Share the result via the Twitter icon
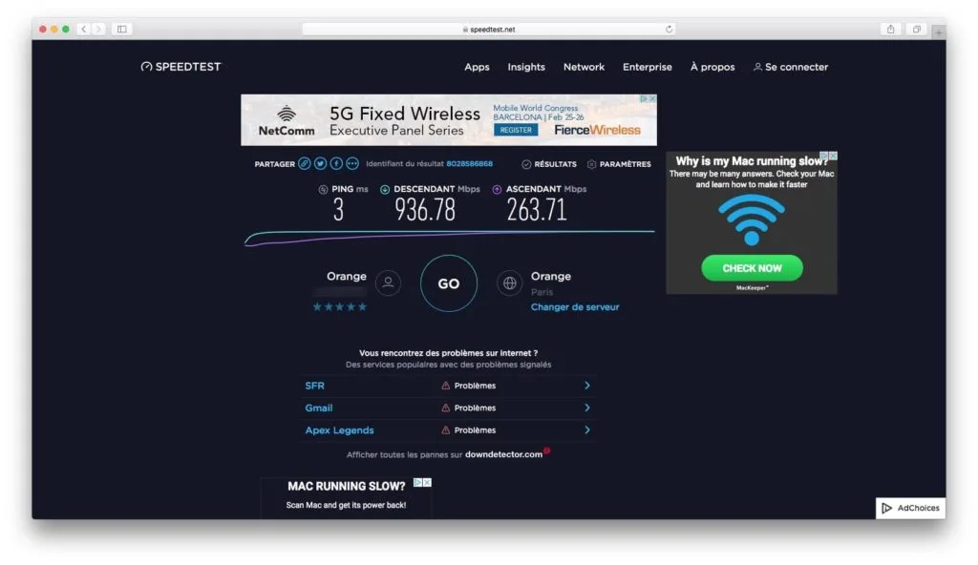978x565 pixels. pos(321,164)
